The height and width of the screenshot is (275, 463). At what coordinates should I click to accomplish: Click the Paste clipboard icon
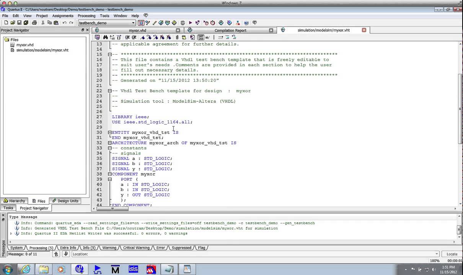click(56, 23)
